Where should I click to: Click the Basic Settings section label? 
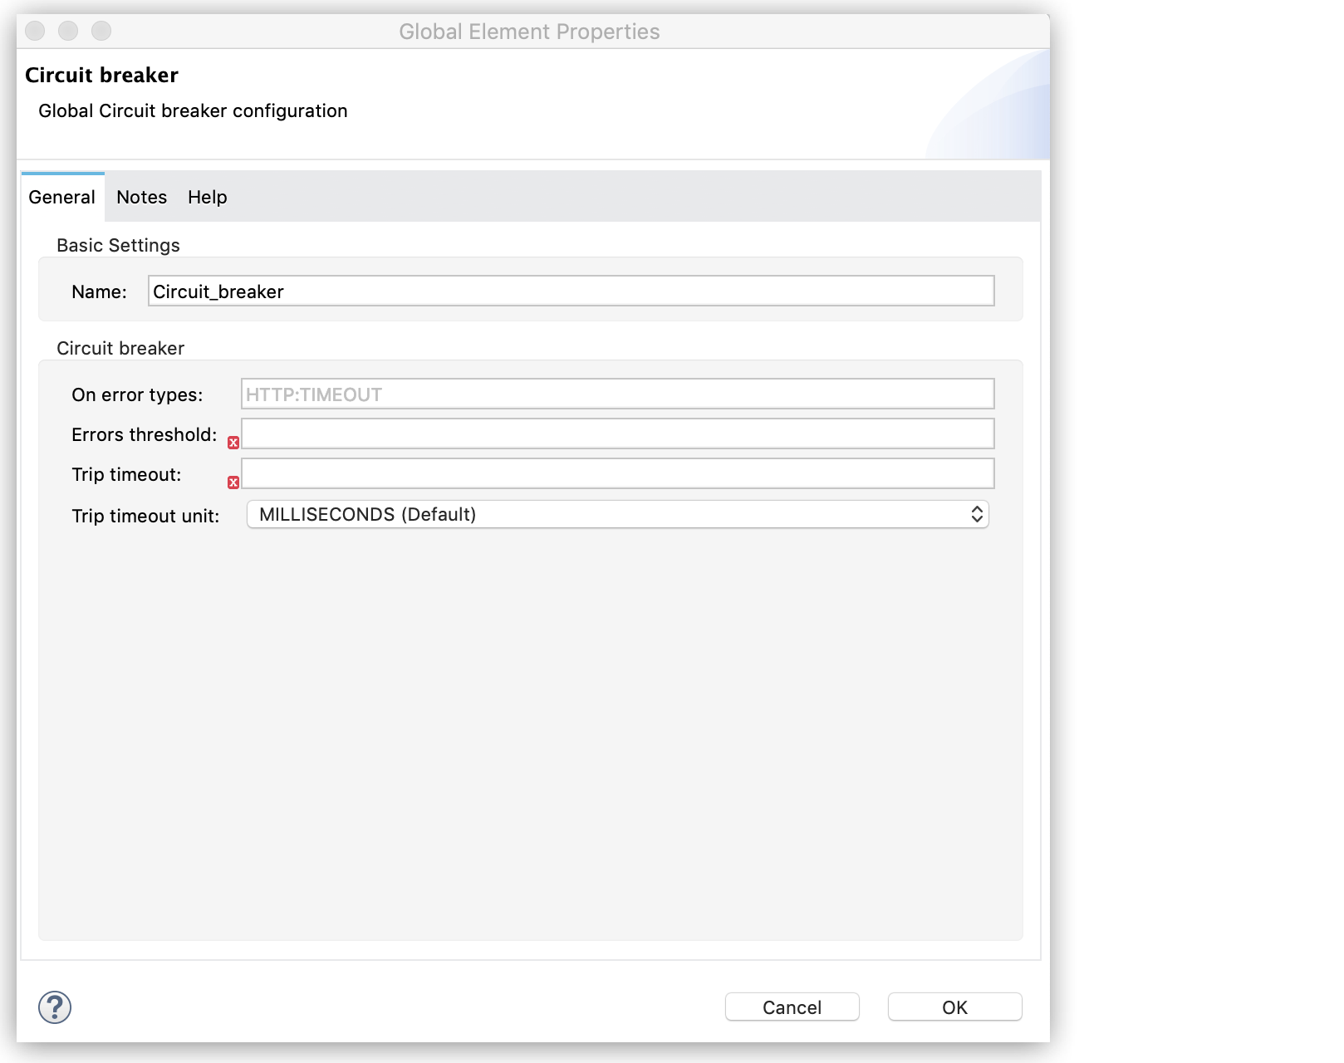coord(118,245)
